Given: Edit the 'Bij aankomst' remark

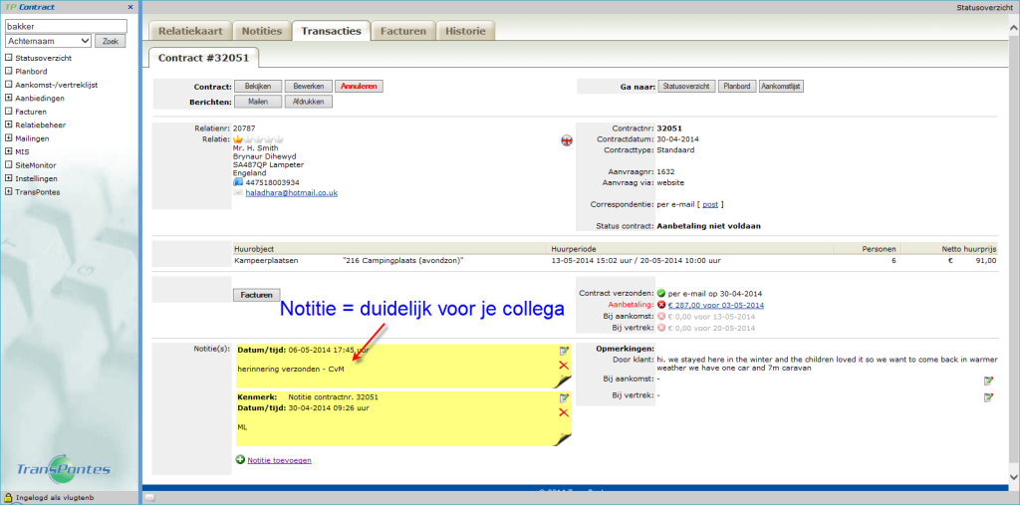Looking at the screenshot, I should pos(988,380).
